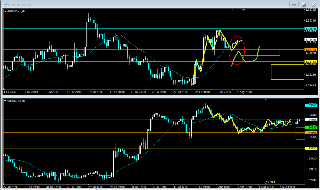320x190 pixels.
Task: Close the GBPUSD-cd,H4 chart window
Action: point(313,5)
